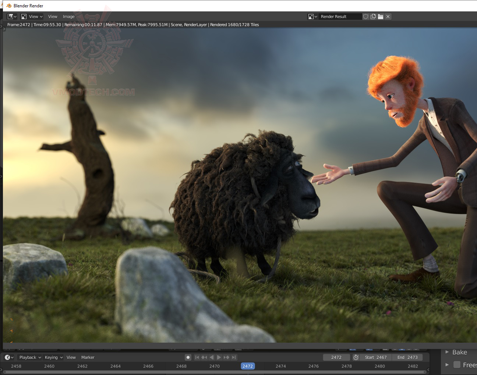Image resolution: width=477 pixels, height=375 pixels.
Task: Click frame 2458 on the timeline
Action: (x=16, y=366)
